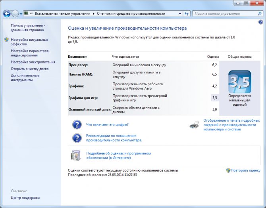This screenshot has width=266, height=208.
Task: Click shield icon next to 'Повторить оценку'
Action: click(x=228, y=170)
